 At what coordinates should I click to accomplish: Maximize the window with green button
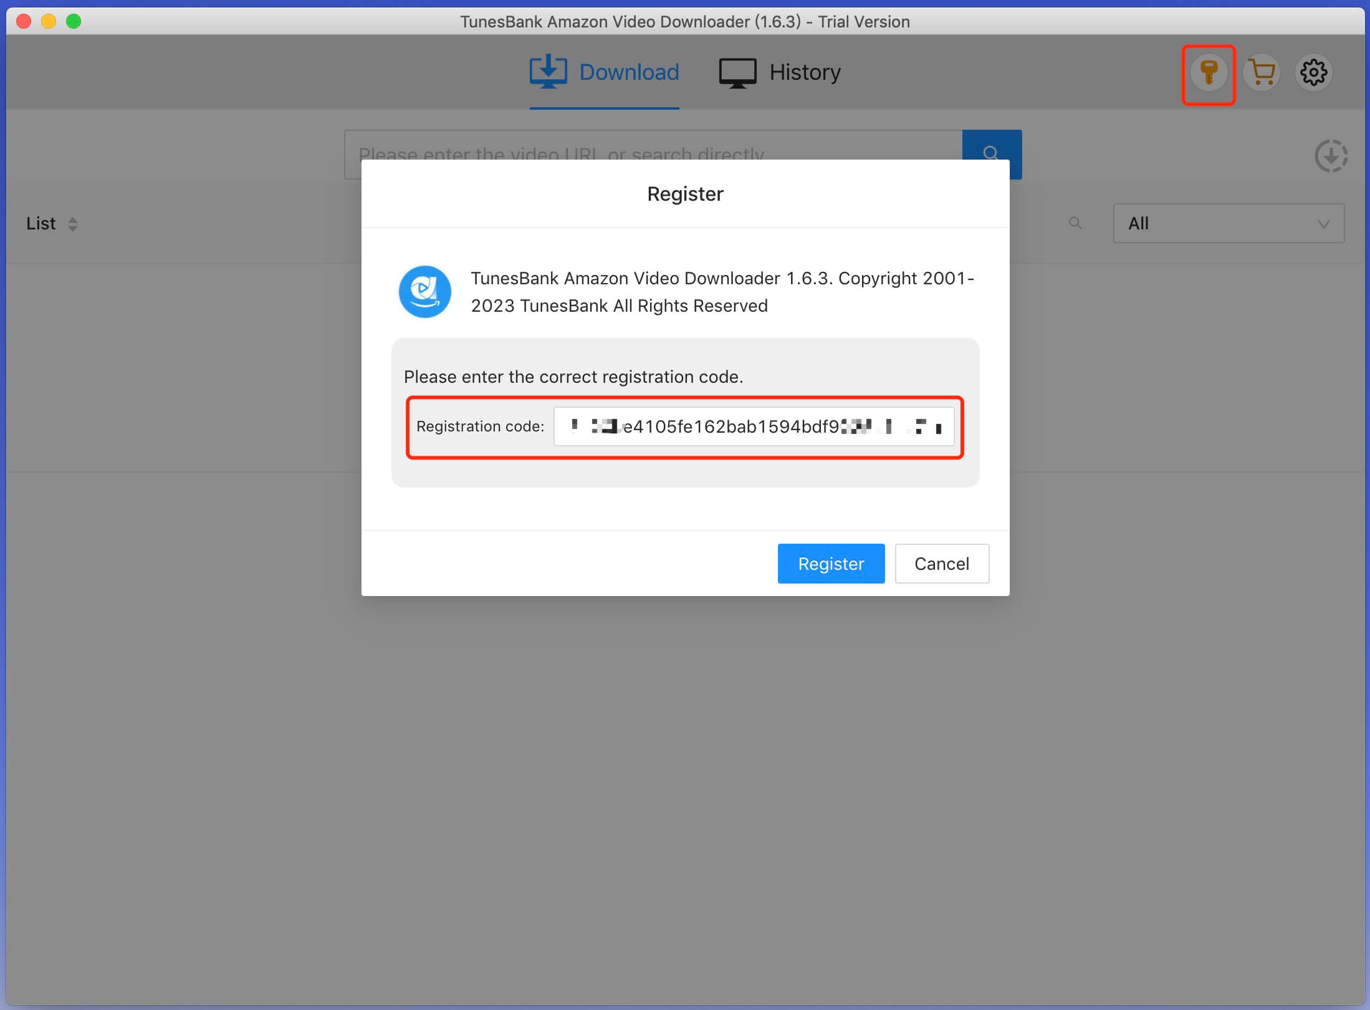(74, 21)
